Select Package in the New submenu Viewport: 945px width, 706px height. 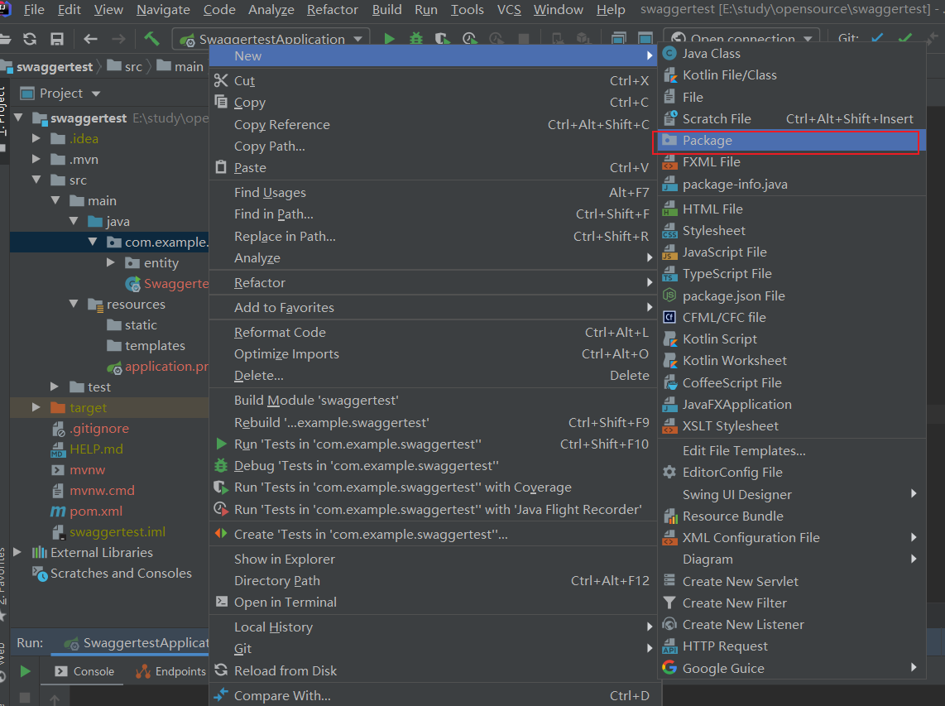[791, 141]
